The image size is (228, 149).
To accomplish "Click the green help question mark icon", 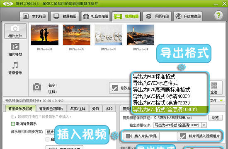I will [x=218, y=15].
